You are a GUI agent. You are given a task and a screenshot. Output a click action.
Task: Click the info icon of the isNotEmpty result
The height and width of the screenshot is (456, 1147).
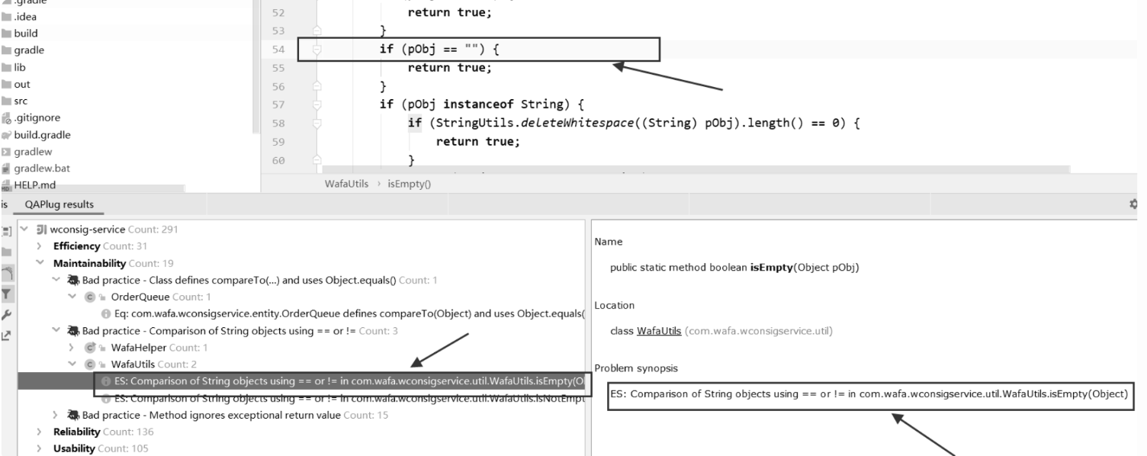click(104, 398)
